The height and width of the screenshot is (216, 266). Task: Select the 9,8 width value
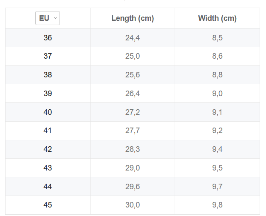pos(217,205)
